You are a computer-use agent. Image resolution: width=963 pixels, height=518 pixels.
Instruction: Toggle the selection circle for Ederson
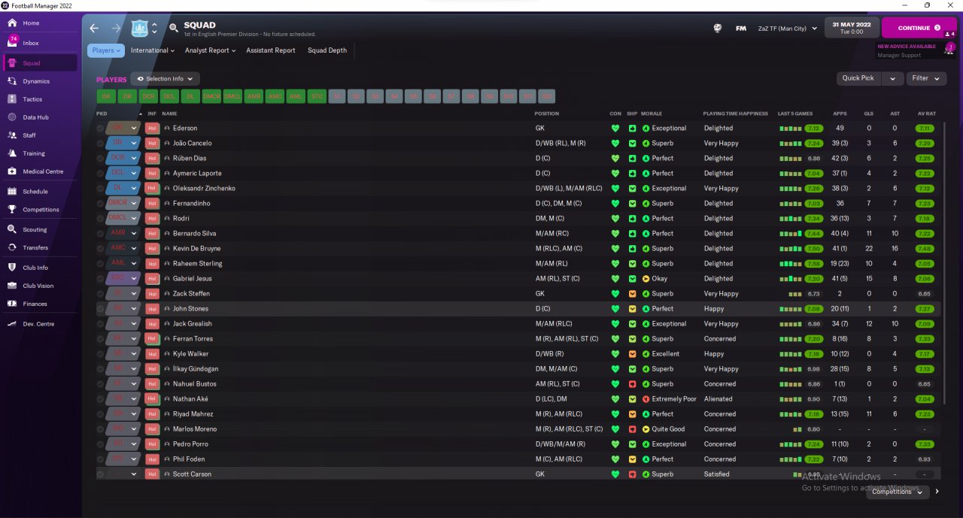100,129
